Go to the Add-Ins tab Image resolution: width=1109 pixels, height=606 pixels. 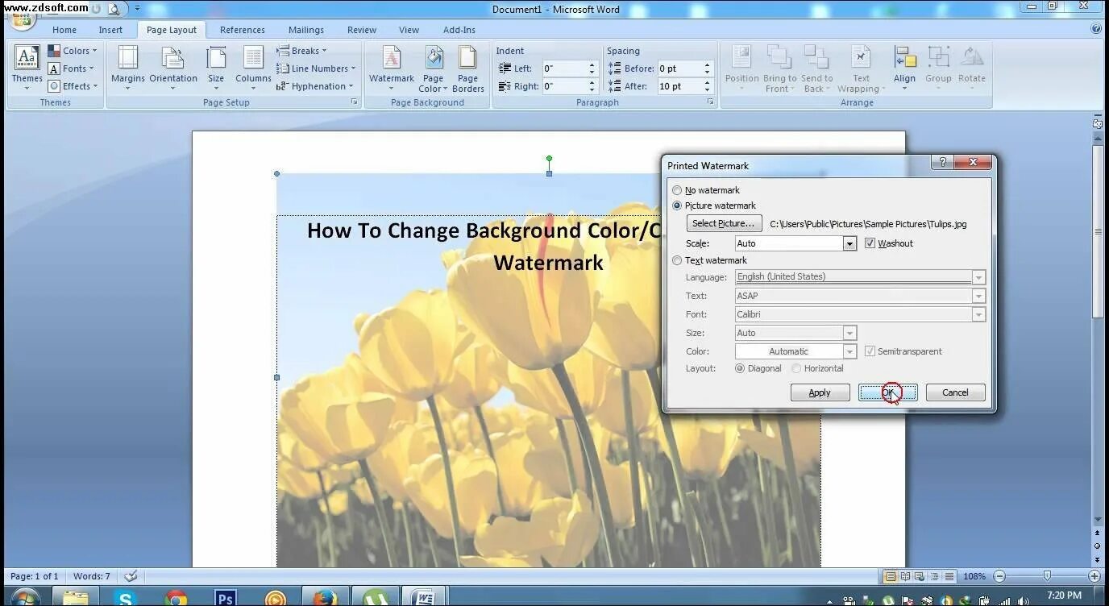[459, 30]
